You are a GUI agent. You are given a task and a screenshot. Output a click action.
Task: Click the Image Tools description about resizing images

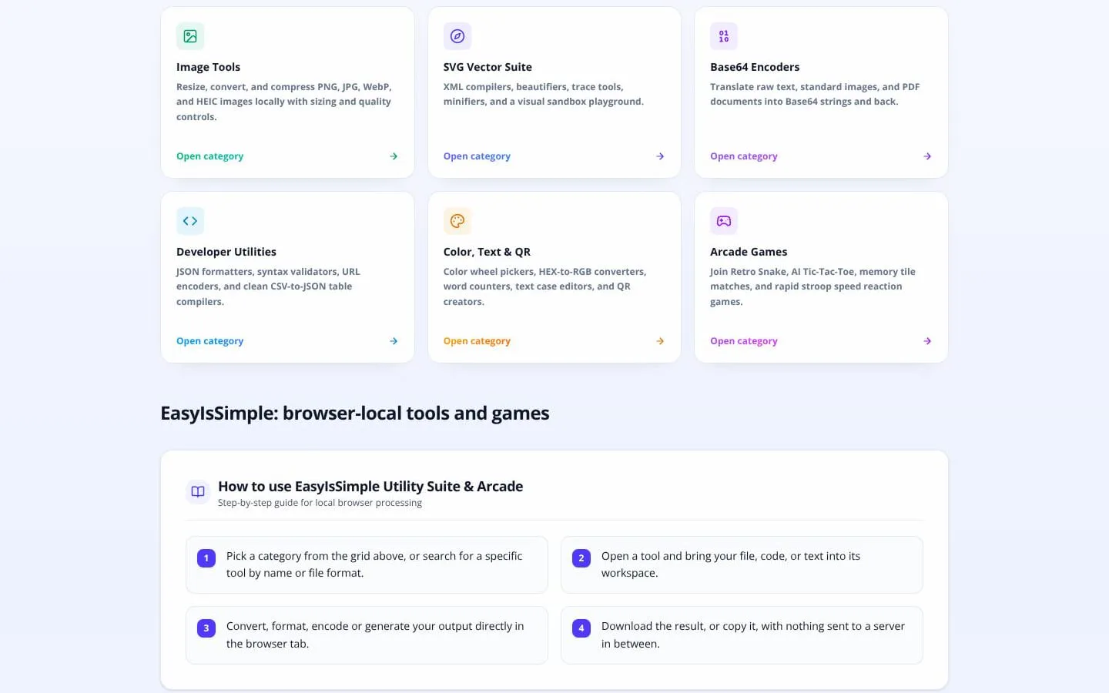tap(284, 102)
